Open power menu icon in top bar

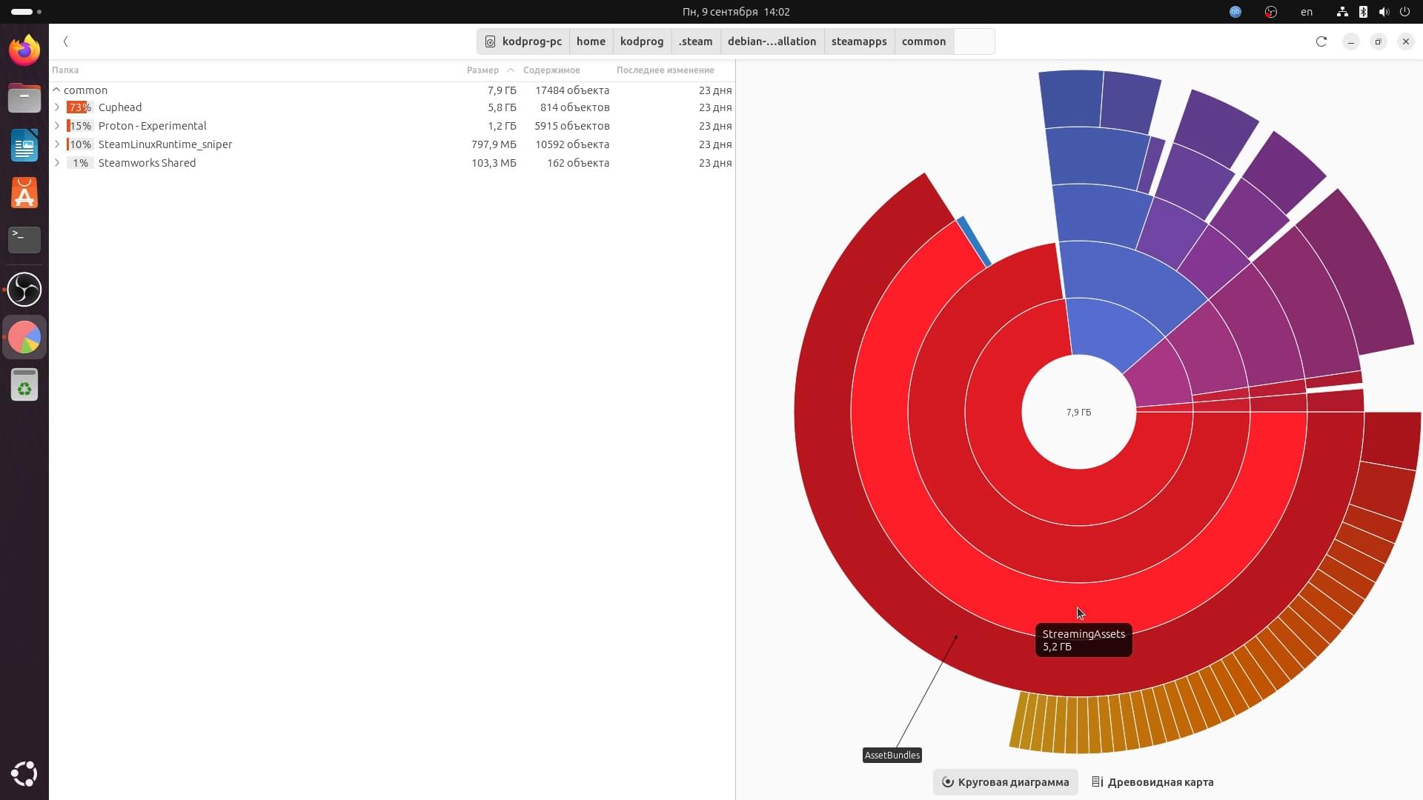1404,12
